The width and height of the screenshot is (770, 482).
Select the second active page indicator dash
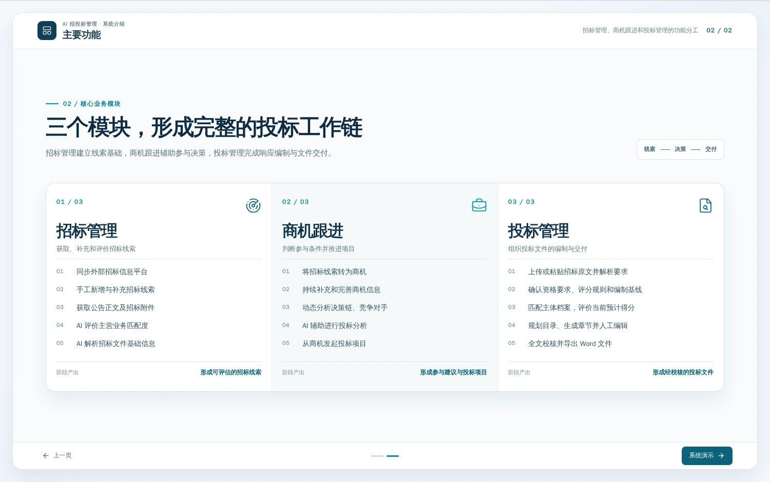coord(393,456)
